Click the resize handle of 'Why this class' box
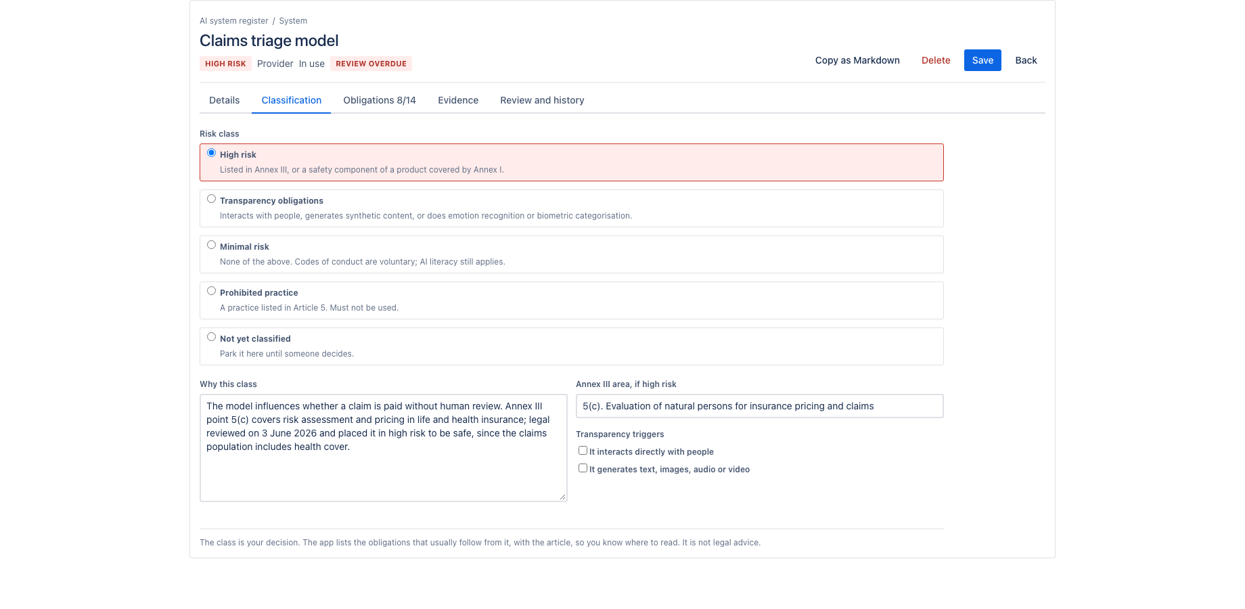1245x609 pixels. click(562, 497)
